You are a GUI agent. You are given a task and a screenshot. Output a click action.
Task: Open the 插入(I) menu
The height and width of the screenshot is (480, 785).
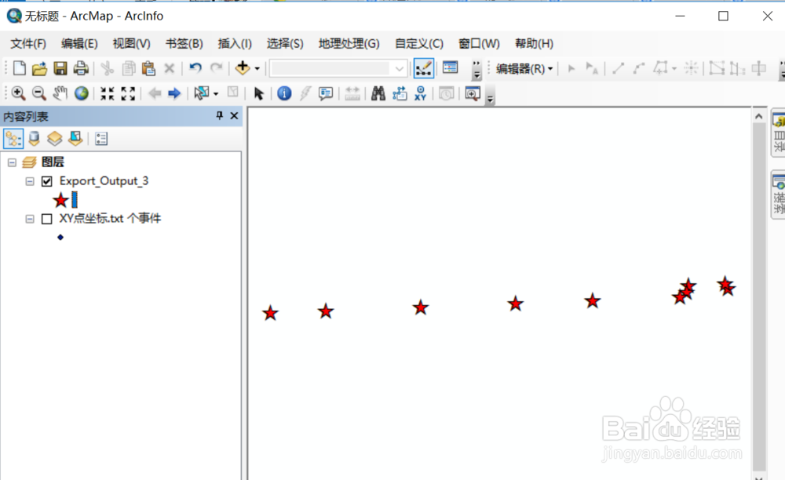[234, 43]
